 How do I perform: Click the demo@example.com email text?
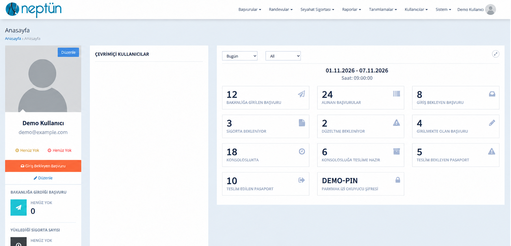43,132
